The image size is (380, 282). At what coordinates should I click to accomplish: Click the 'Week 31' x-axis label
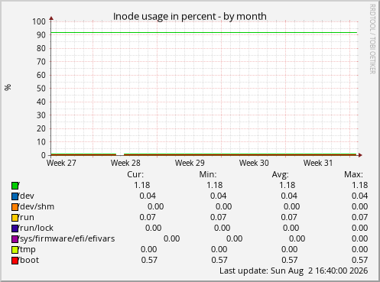(x=318, y=163)
